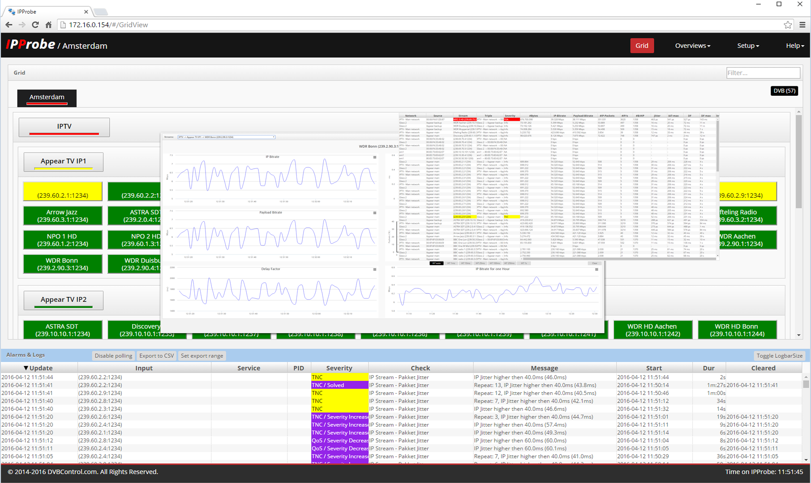Select log update cell 2016-04-12 11:51:44

[27, 377]
